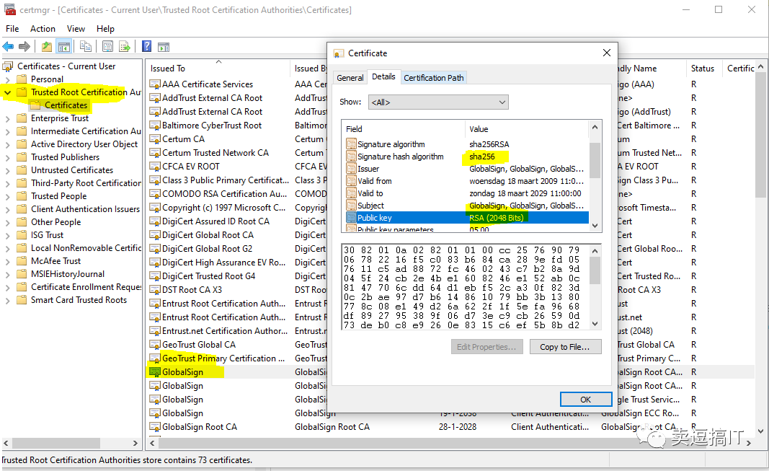769x471 pixels.
Task: Expand the Personal folder node
Action: pyautogui.click(x=7, y=79)
